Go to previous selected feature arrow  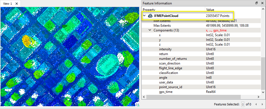pyautogui.click(x=256, y=104)
